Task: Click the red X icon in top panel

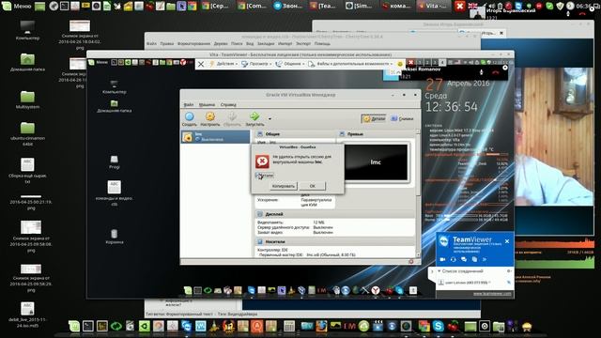Action: [460, 7]
